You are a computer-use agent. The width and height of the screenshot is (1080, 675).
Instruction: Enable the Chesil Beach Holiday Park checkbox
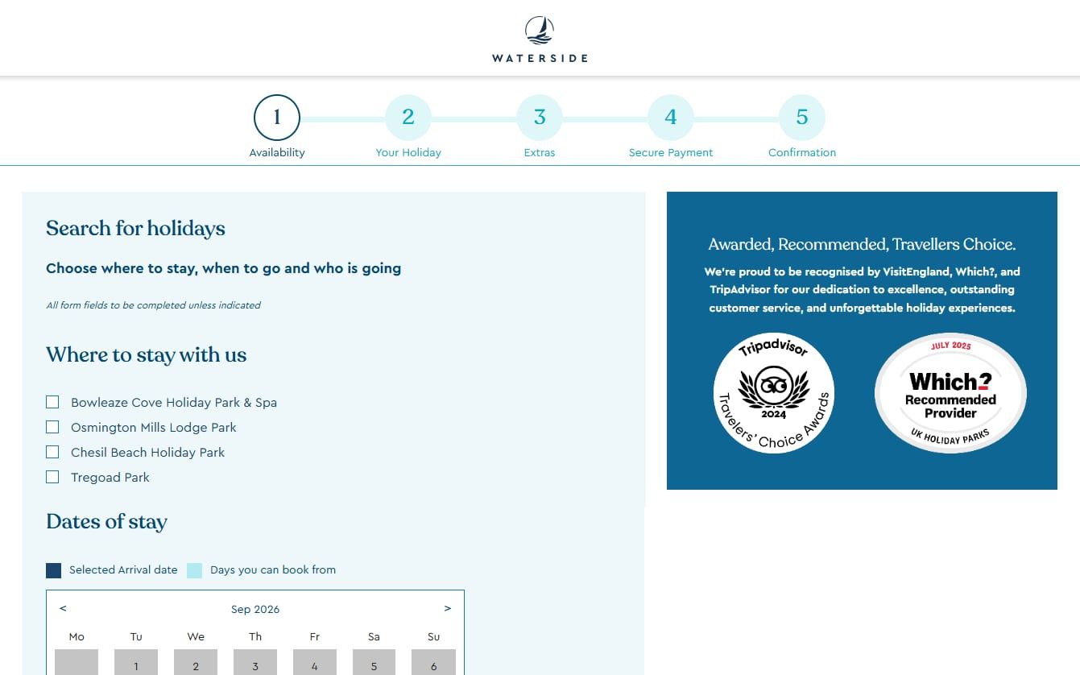tap(52, 452)
